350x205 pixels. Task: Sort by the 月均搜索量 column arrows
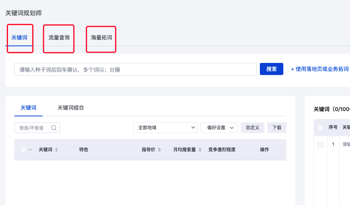tap(200, 150)
